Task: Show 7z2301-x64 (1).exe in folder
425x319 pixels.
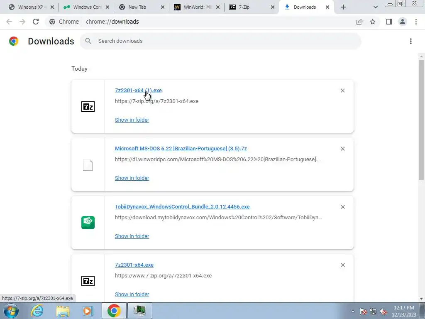Action: [132, 120]
